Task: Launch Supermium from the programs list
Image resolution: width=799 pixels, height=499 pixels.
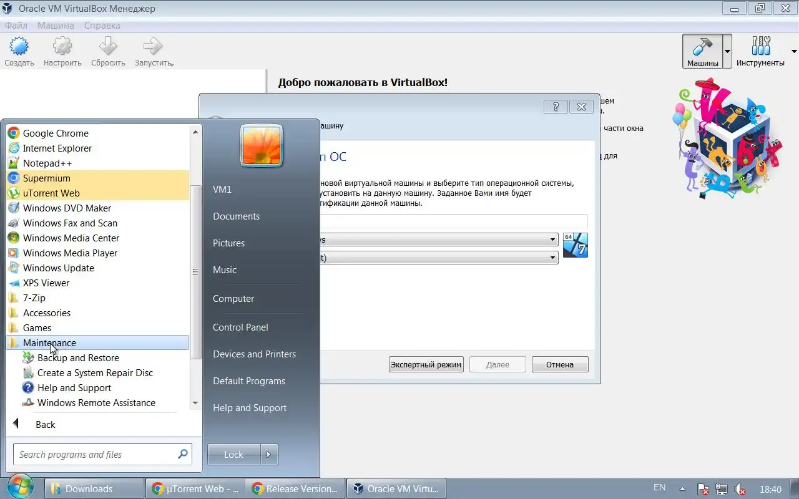Action: 97,178
